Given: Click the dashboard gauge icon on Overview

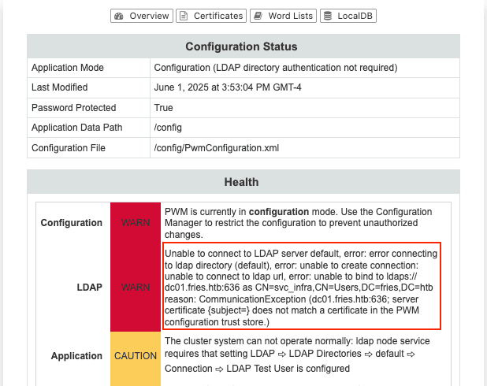Looking at the screenshot, I should [119, 16].
